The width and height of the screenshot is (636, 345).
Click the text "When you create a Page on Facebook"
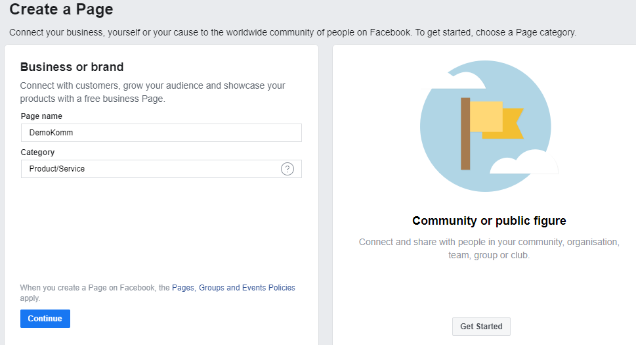pos(87,288)
